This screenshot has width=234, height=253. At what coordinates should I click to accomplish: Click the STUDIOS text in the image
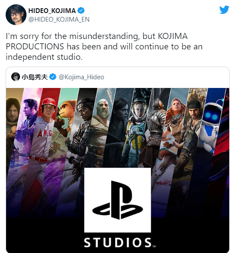tap(118, 243)
